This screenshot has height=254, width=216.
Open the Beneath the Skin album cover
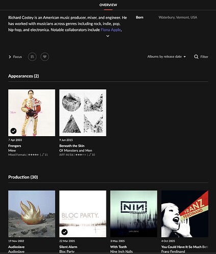(x=83, y=113)
